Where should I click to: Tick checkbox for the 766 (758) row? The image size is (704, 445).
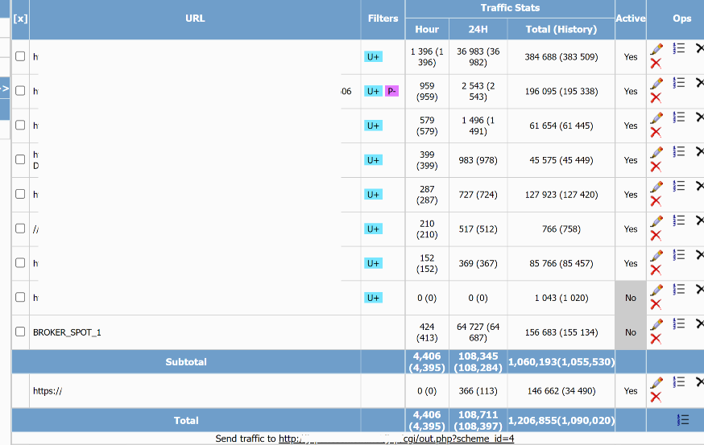pos(20,229)
